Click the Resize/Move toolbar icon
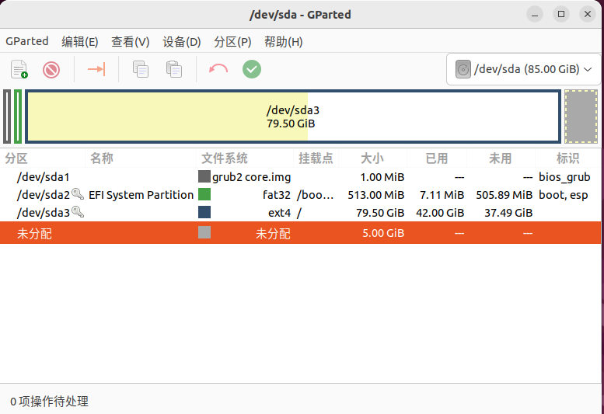604x414 pixels. point(96,69)
